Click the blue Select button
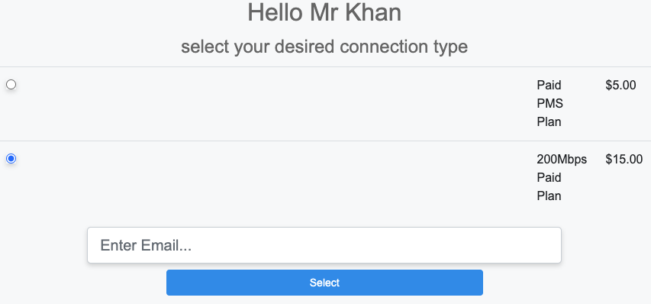Viewport: 651px width, 304px height. click(324, 283)
